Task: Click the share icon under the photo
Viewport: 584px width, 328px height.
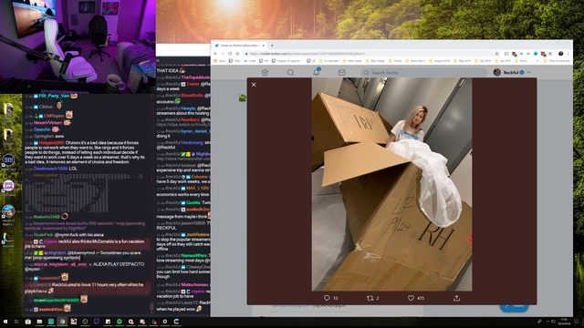Action: (456, 298)
